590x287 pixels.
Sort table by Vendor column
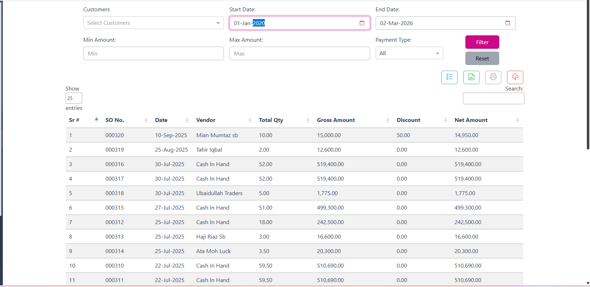224,120
